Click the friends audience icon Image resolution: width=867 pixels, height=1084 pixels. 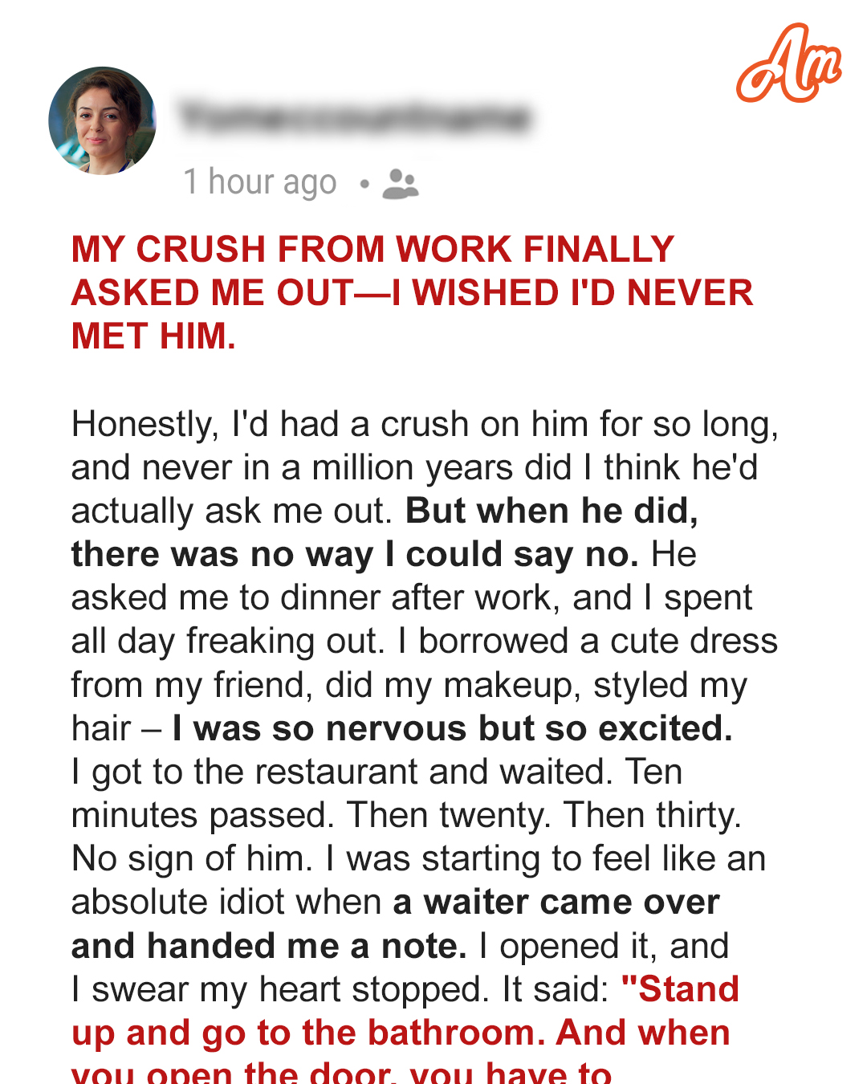[x=401, y=184]
